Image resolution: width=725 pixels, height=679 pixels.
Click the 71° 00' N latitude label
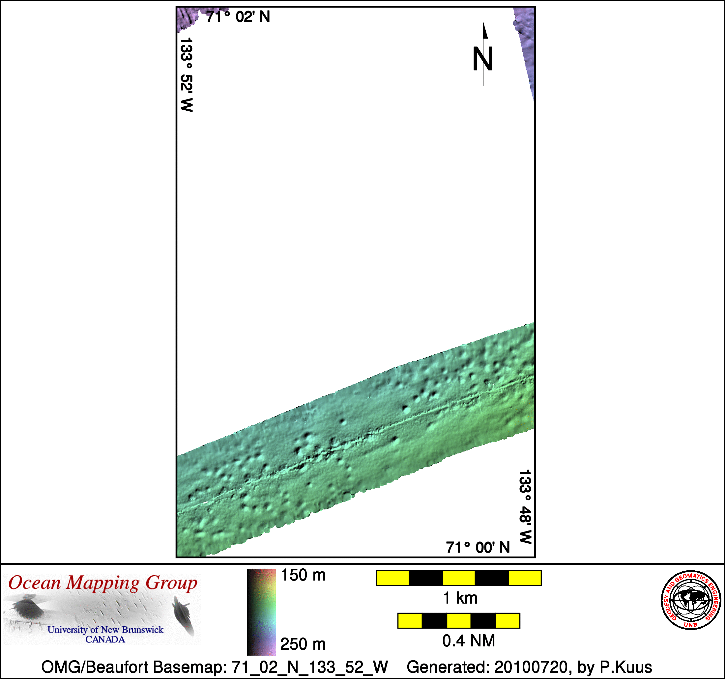pos(478,547)
